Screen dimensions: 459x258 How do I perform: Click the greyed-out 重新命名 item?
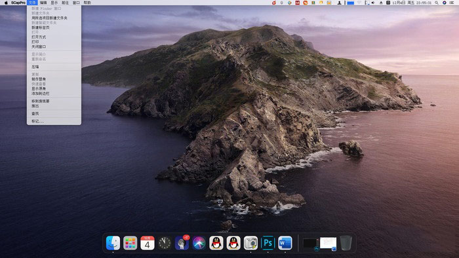[54, 59]
